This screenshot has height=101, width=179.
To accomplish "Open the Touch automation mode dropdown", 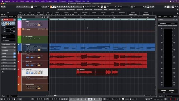I will click(x=37, y=7).
